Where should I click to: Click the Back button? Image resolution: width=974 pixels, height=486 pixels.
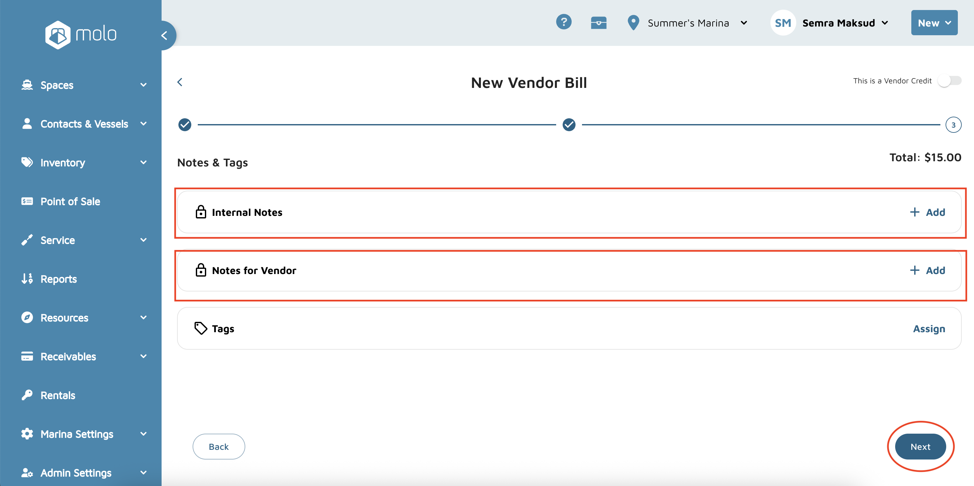click(218, 447)
